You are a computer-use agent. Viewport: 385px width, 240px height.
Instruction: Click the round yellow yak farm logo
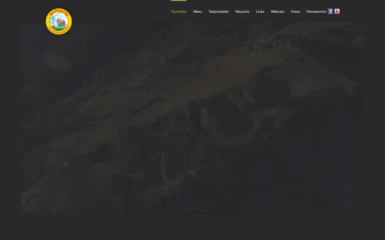[x=58, y=21]
